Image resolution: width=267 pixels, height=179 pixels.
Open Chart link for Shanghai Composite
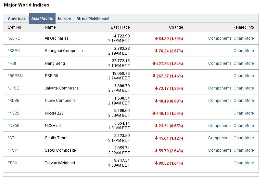click(x=238, y=51)
